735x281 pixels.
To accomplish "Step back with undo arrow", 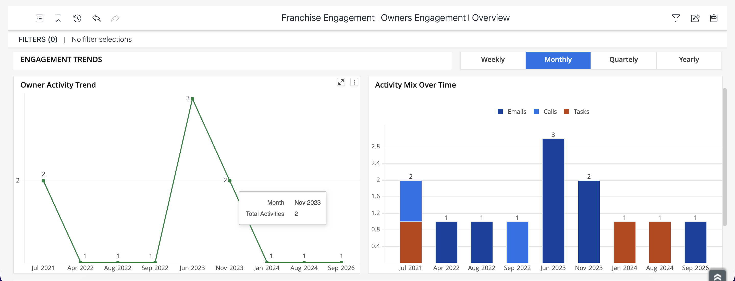I will (x=96, y=18).
